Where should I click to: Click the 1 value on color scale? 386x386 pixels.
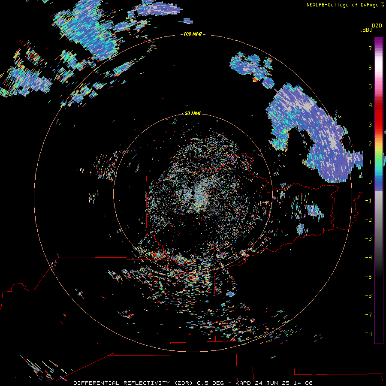(370, 163)
